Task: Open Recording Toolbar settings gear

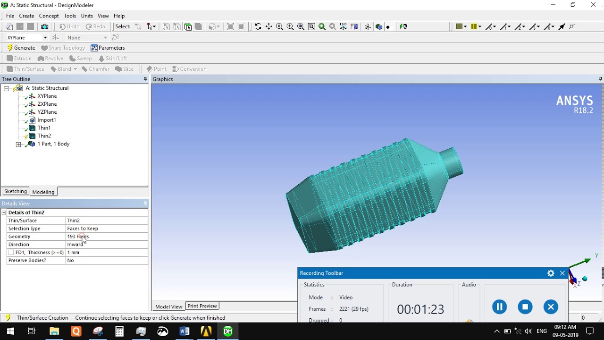Action: [551, 273]
